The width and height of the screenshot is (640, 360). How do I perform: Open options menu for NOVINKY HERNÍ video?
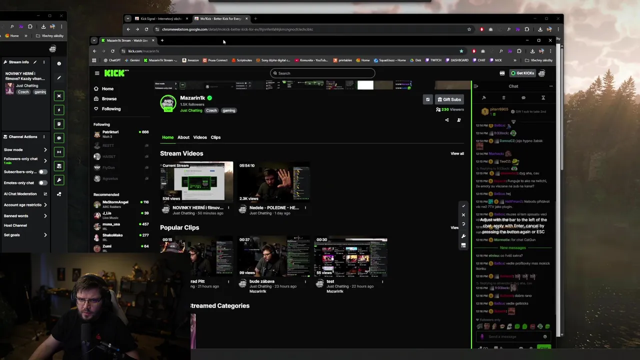coord(228,207)
